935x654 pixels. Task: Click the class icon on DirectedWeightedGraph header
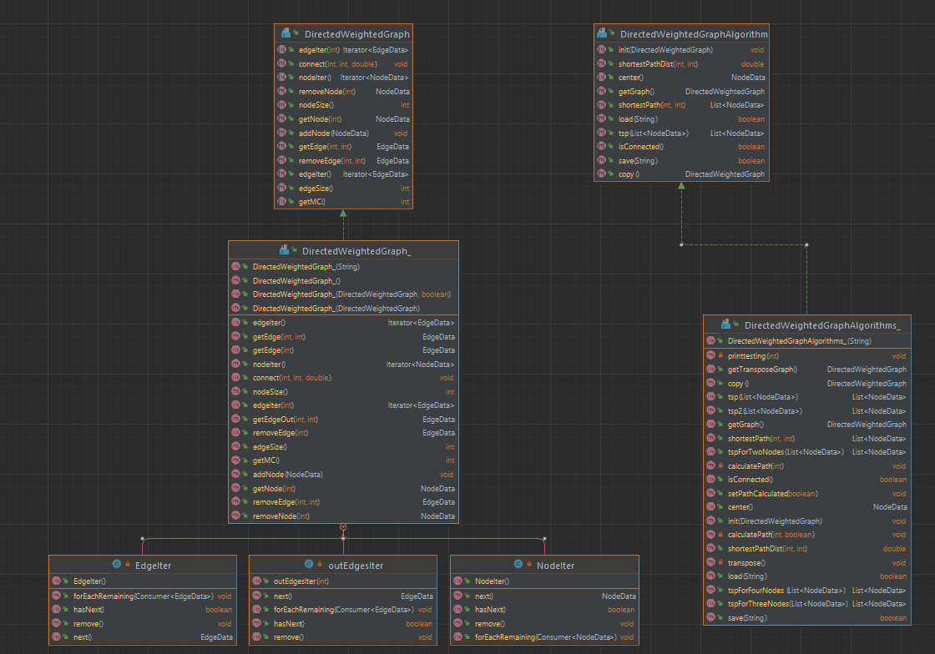click(x=285, y=33)
